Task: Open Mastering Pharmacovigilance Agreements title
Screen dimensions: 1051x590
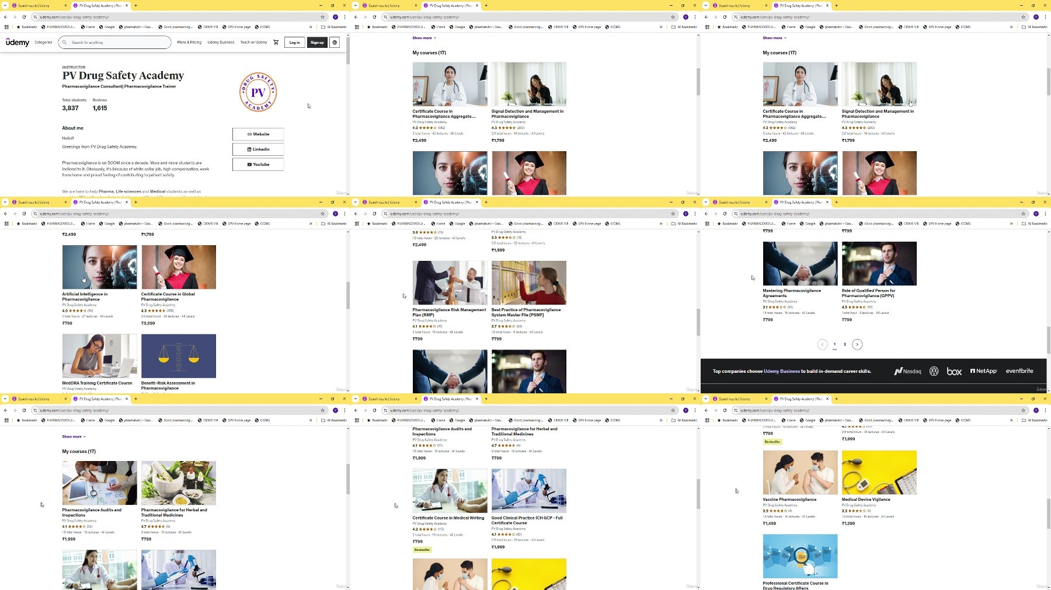Action: 792,293
